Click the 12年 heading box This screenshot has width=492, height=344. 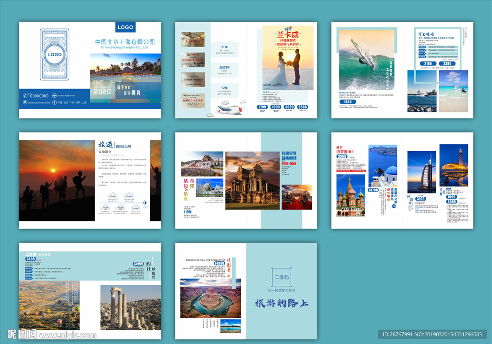point(224,90)
